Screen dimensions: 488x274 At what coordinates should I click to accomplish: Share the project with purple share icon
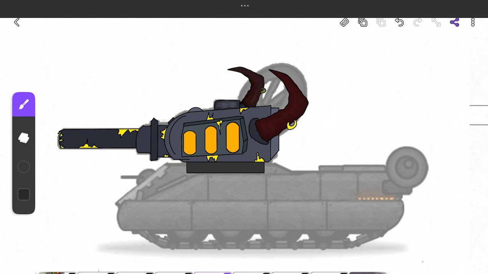tap(454, 22)
